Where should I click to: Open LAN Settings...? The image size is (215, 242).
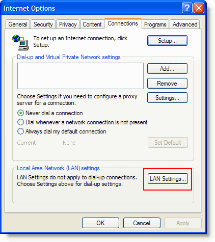[x=168, y=179]
